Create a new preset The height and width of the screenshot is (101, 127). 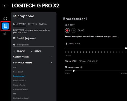coord(36,51)
